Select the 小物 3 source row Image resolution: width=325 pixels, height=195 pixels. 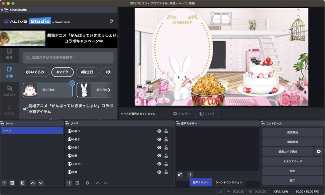120,131
